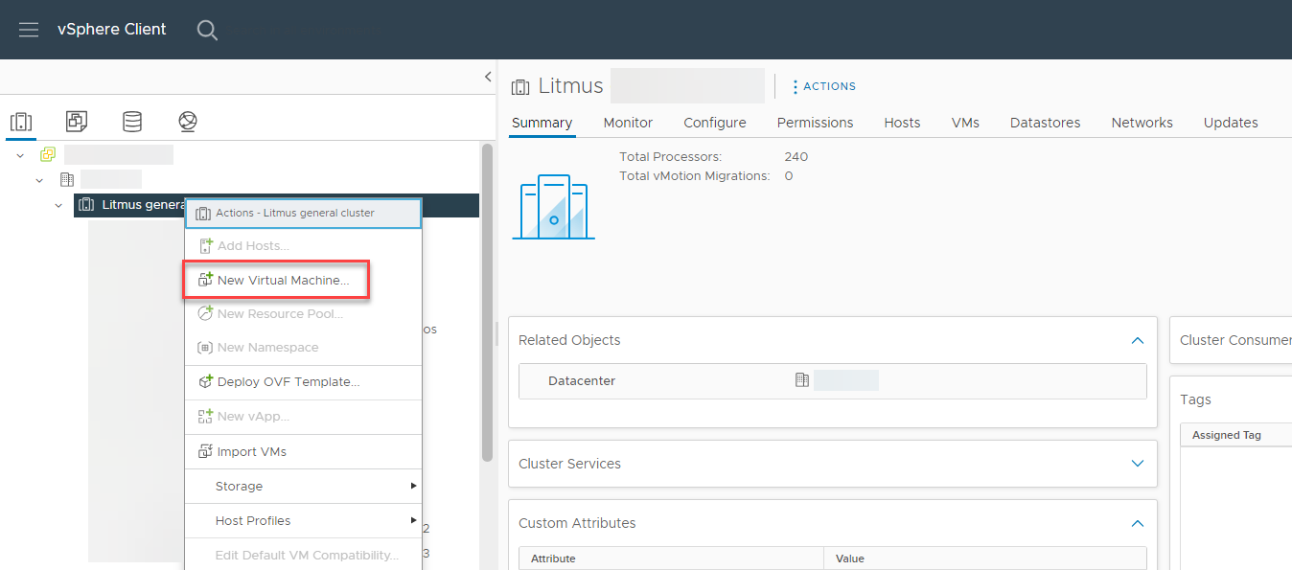This screenshot has height=570, width=1292.
Task: Click the datacenter building icon under Related Objects
Action: 802,380
